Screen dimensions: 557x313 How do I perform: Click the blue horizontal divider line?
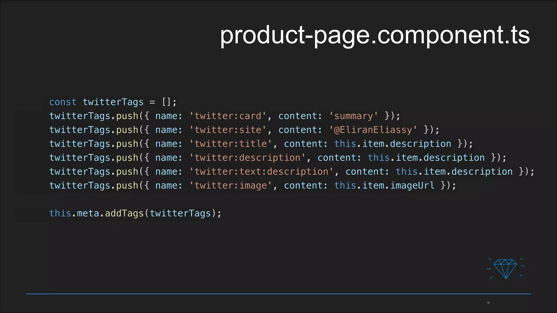(x=278, y=294)
